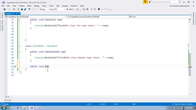This screenshot has height=110, width=196.
Task: Click the Open File toolbar icon
Action: tap(19, 9)
